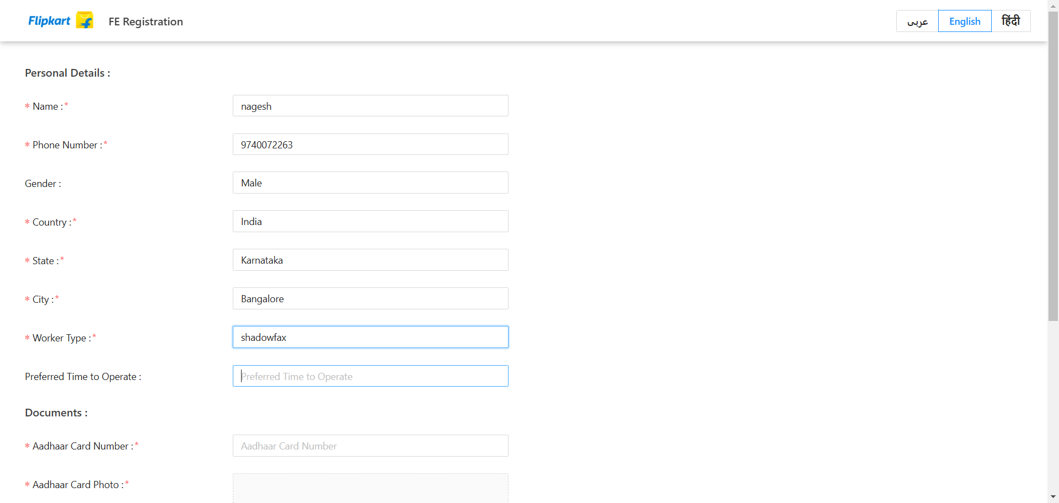Click the Name input field
Image resolution: width=1059 pixels, height=503 pixels.
pyautogui.click(x=370, y=106)
